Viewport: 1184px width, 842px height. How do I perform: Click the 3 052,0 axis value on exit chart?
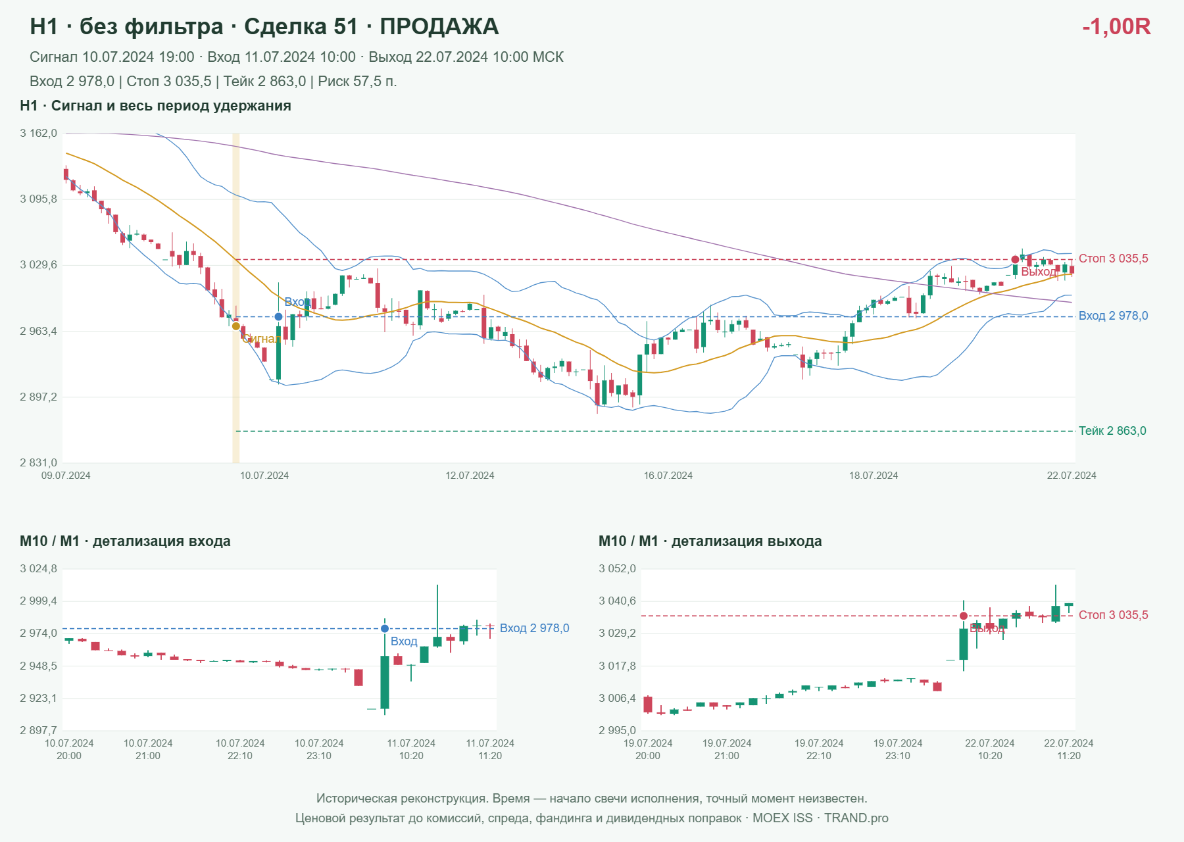[618, 569]
